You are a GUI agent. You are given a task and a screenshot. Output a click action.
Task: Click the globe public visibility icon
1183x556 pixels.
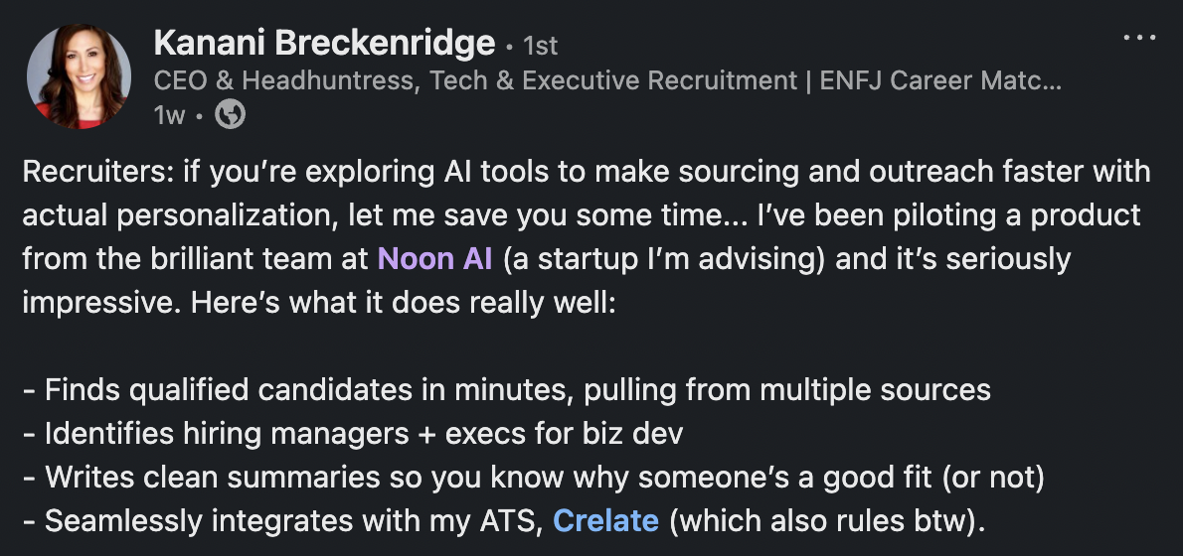[x=231, y=115]
